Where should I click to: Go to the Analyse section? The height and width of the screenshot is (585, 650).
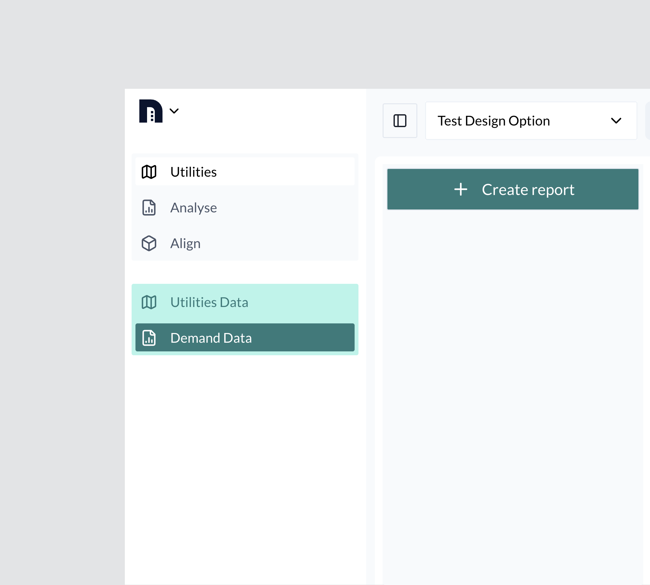[193, 208]
